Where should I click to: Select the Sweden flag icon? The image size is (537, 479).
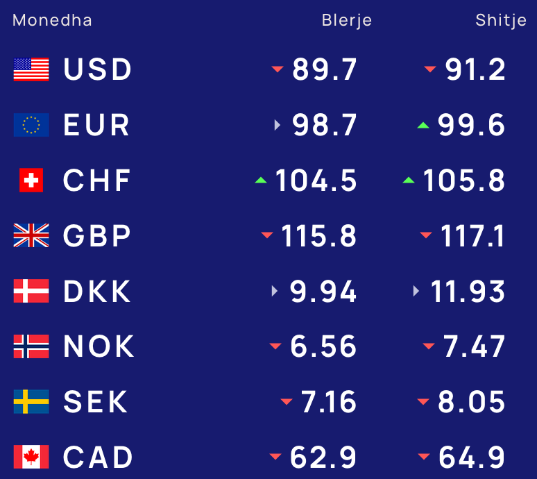point(31,401)
